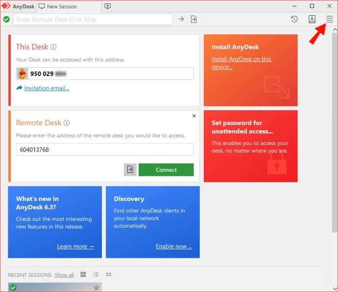Click the scroll down arrow
The width and height of the screenshot is (338, 292).
pos(335,289)
